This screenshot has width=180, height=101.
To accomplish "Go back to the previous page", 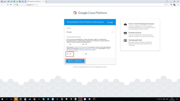I will pos(2,5).
